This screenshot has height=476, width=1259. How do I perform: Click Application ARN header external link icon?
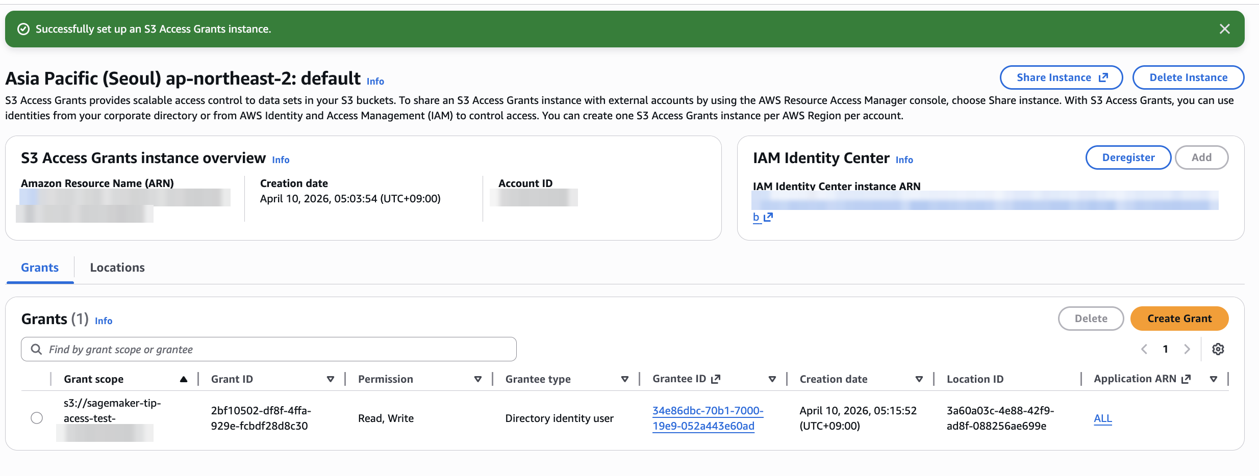tap(1186, 379)
